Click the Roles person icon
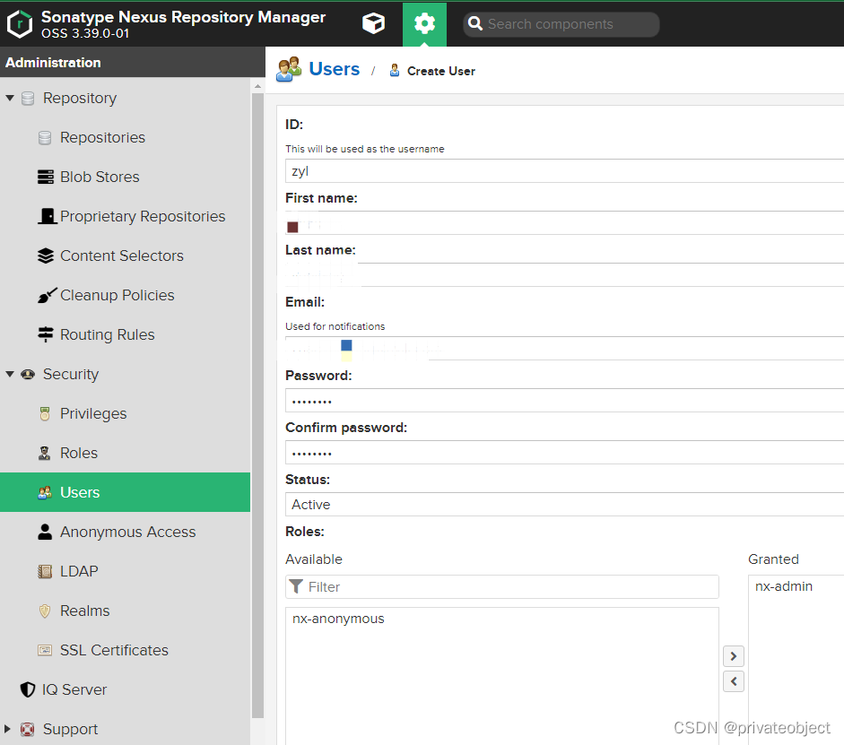844x745 pixels. 45,453
